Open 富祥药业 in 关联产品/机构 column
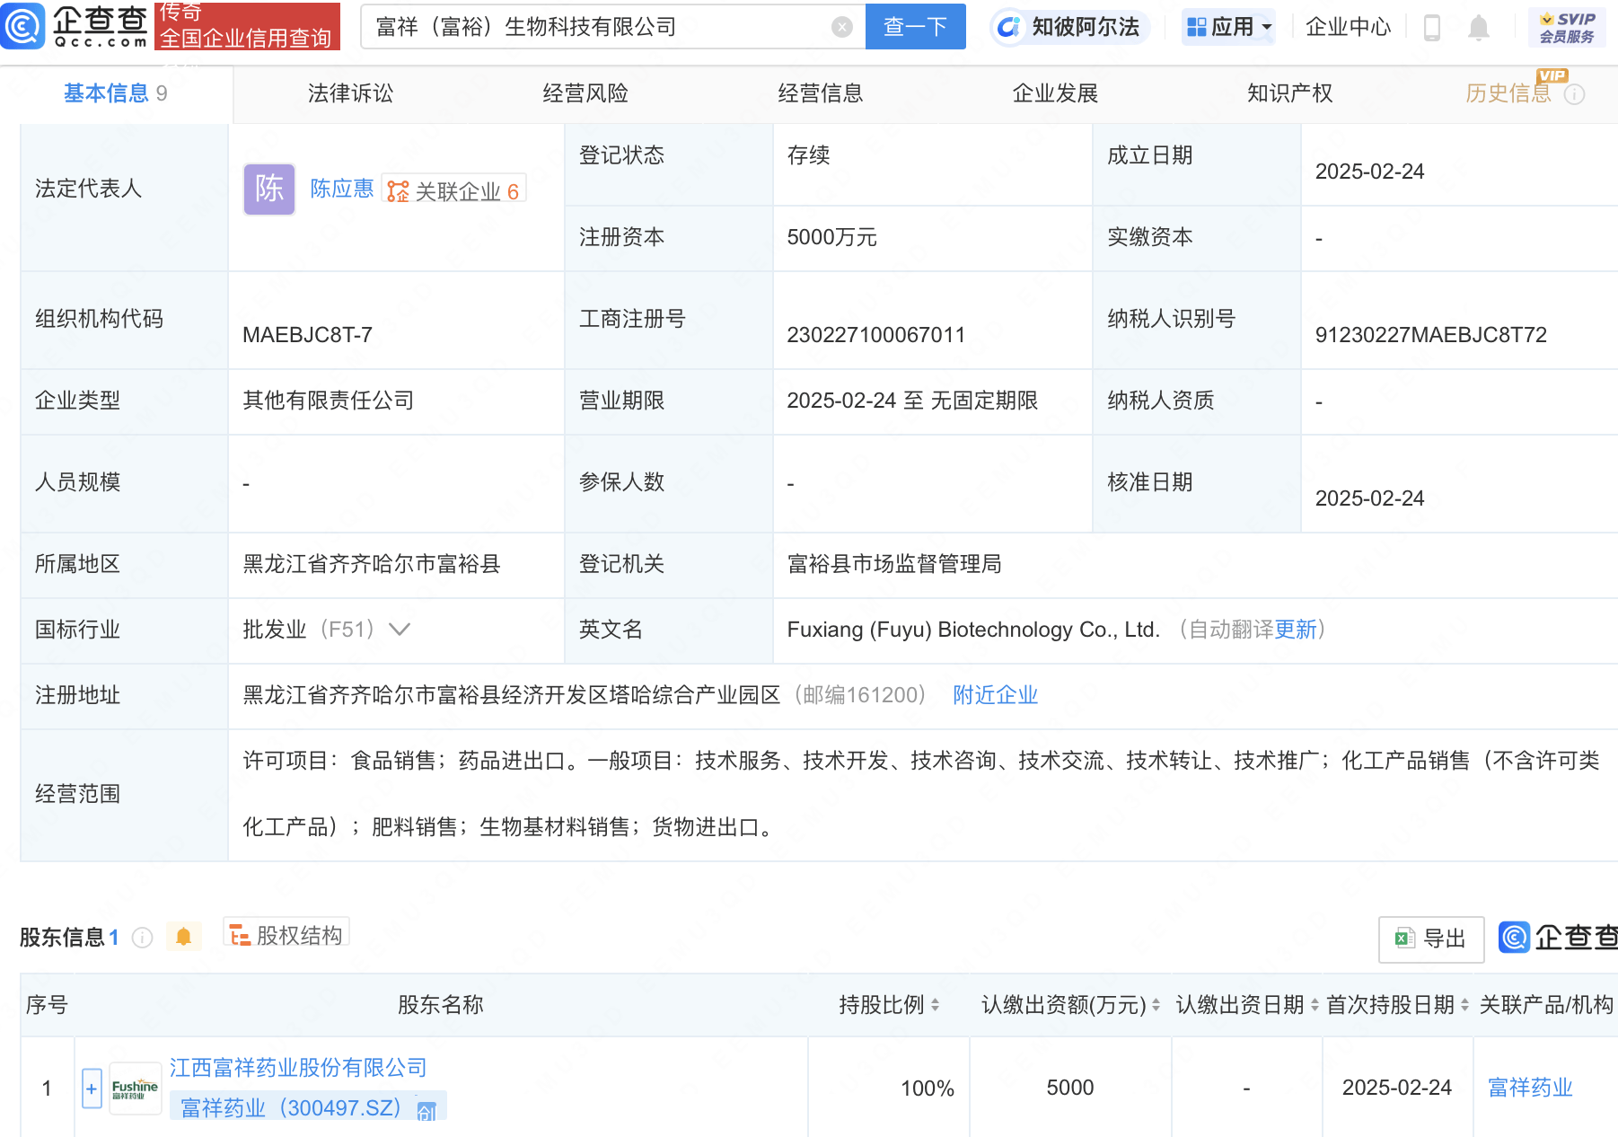Screen dimensions: 1618x1137 1530,1089
